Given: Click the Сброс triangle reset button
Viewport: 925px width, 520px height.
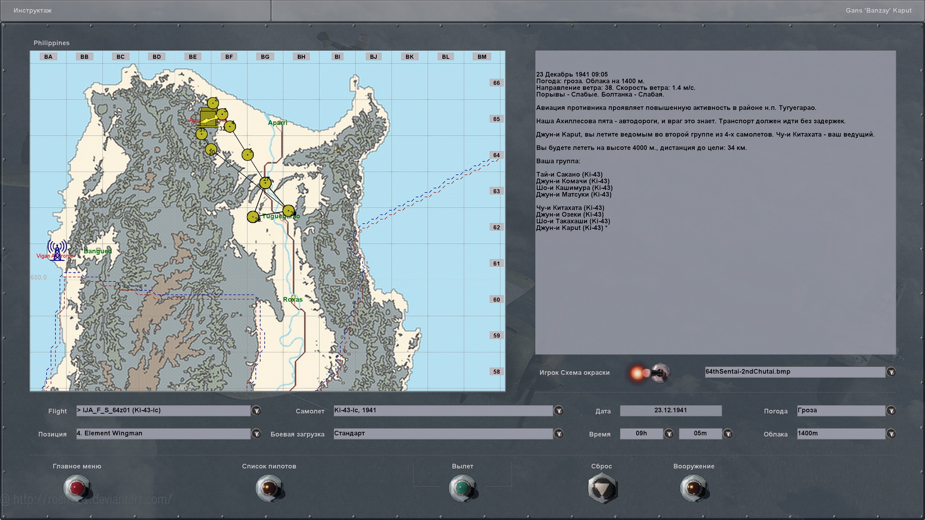Looking at the screenshot, I should pyautogui.click(x=602, y=488).
